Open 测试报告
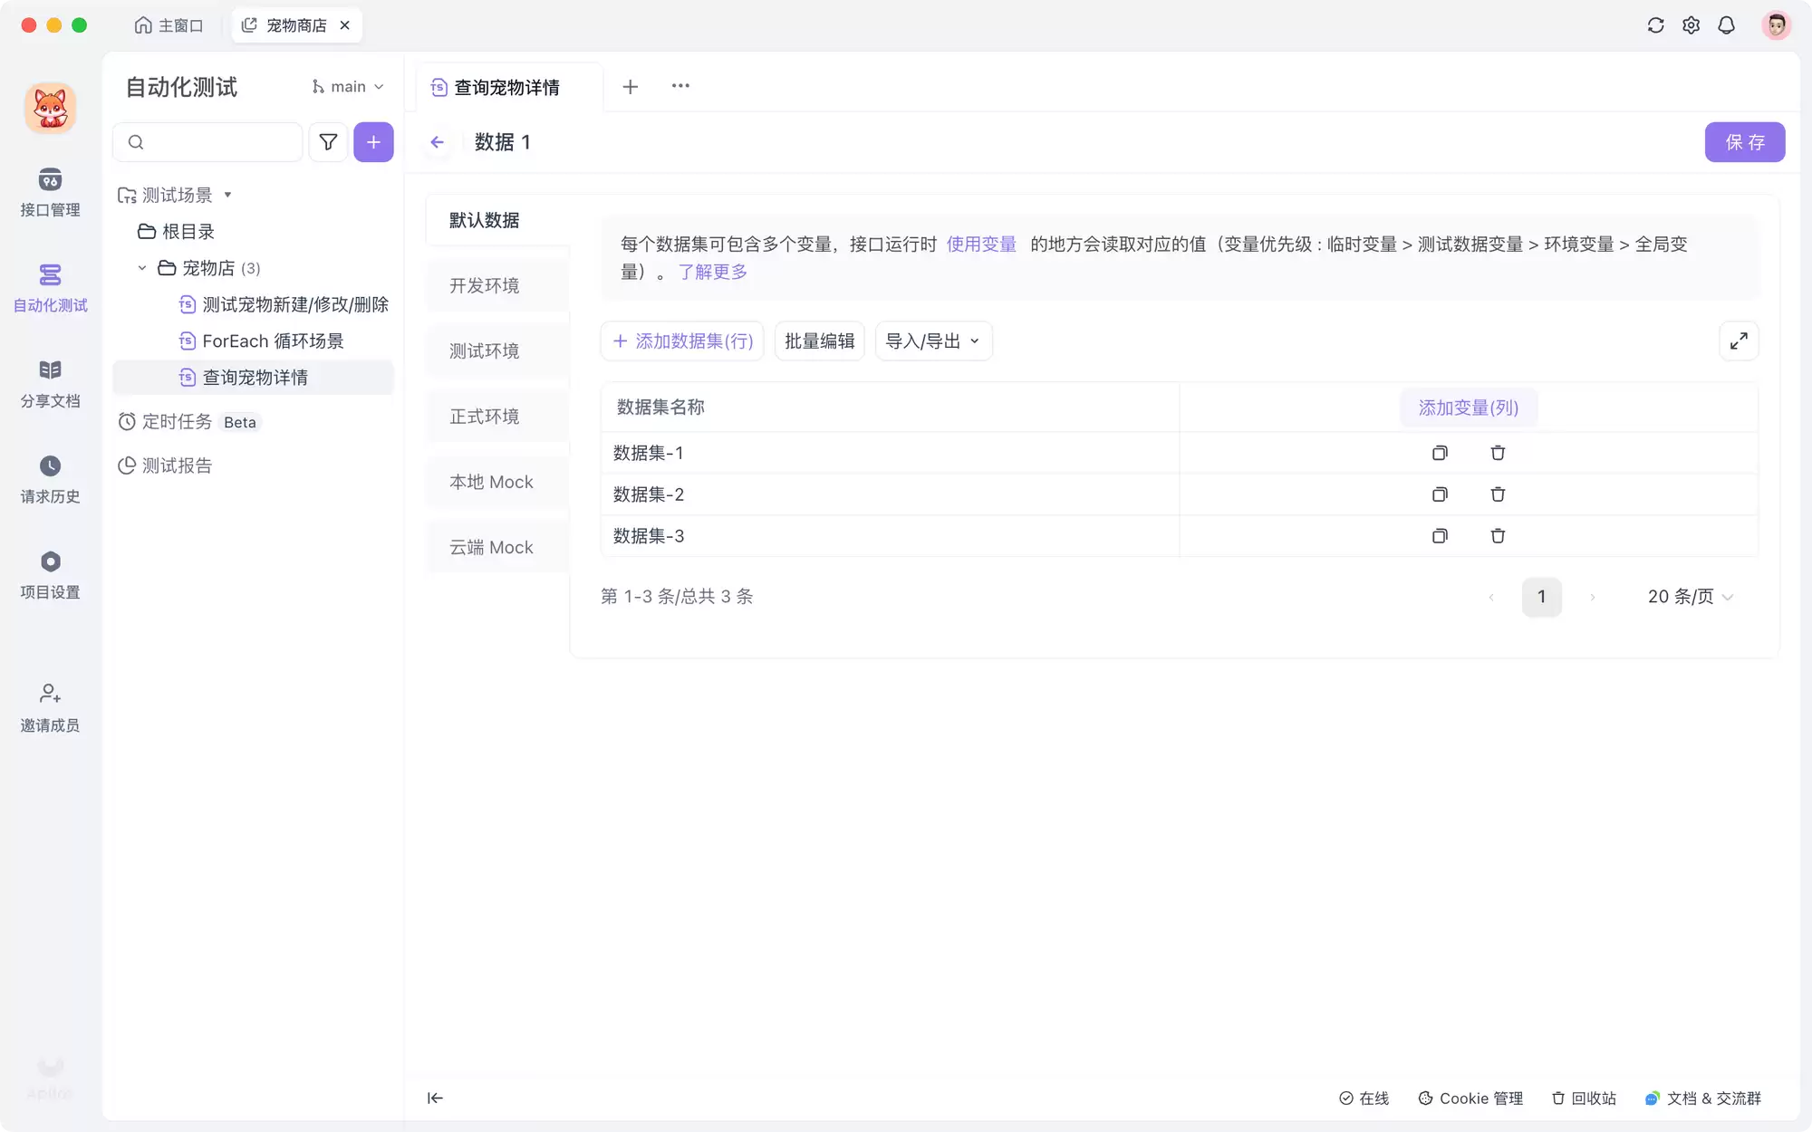 [165, 465]
